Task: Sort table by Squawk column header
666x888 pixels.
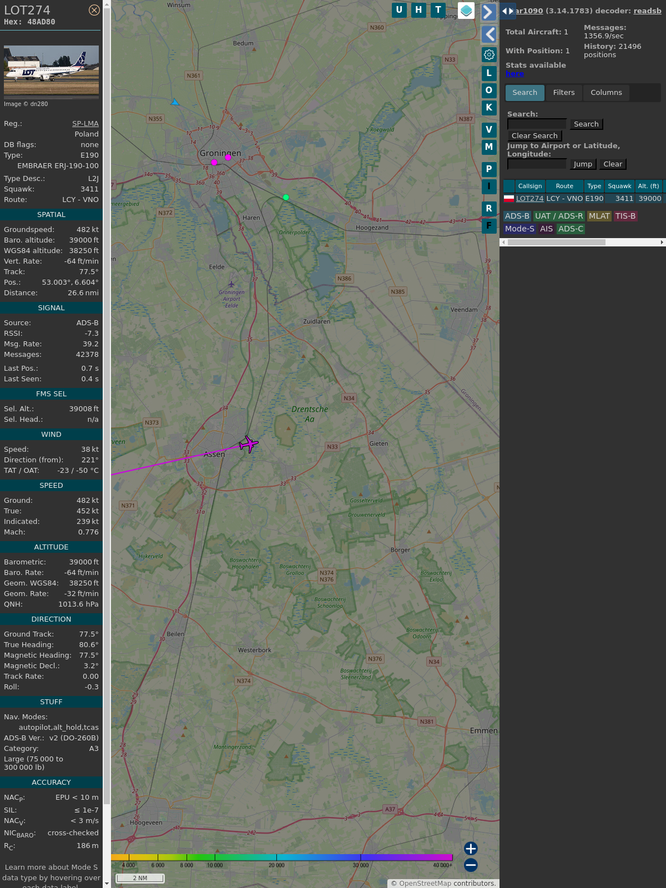Action: 619,186
